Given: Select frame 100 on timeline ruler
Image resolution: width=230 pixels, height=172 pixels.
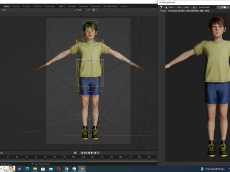Looking at the screenshot, I should [x=64, y=157].
